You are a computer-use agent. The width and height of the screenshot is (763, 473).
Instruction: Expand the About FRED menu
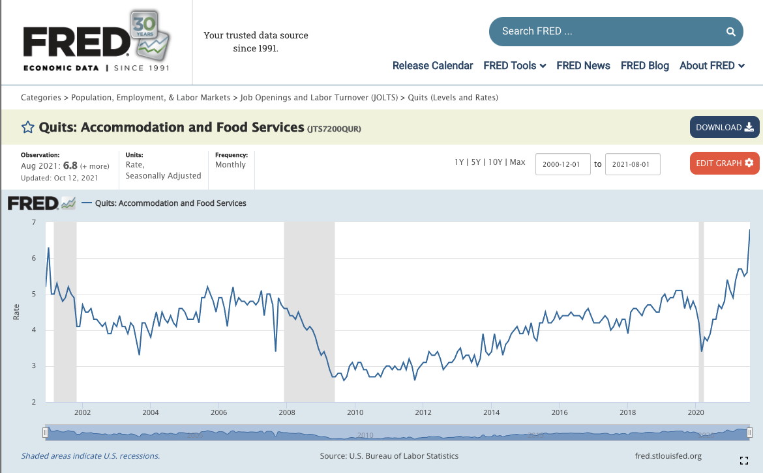coord(711,66)
